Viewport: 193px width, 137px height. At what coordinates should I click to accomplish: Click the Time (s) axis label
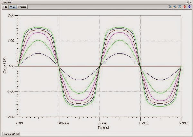pos(103,128)
